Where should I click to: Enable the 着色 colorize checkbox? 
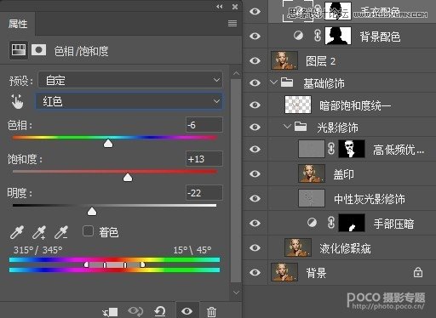pyautogui.click(x=88, y=231)
